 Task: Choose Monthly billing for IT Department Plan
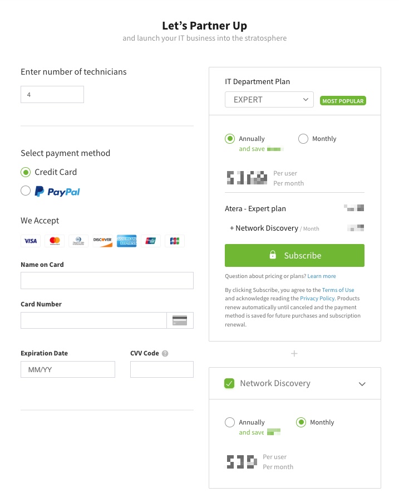(303, 139)
